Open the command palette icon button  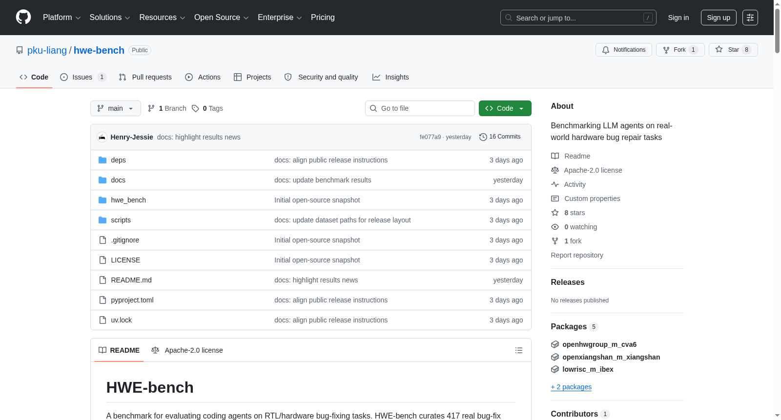750,18
